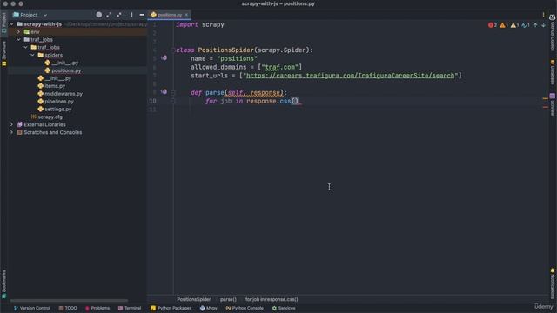
Task: Click override gutter icon beside parse method
Action: (x=164, y=92)
